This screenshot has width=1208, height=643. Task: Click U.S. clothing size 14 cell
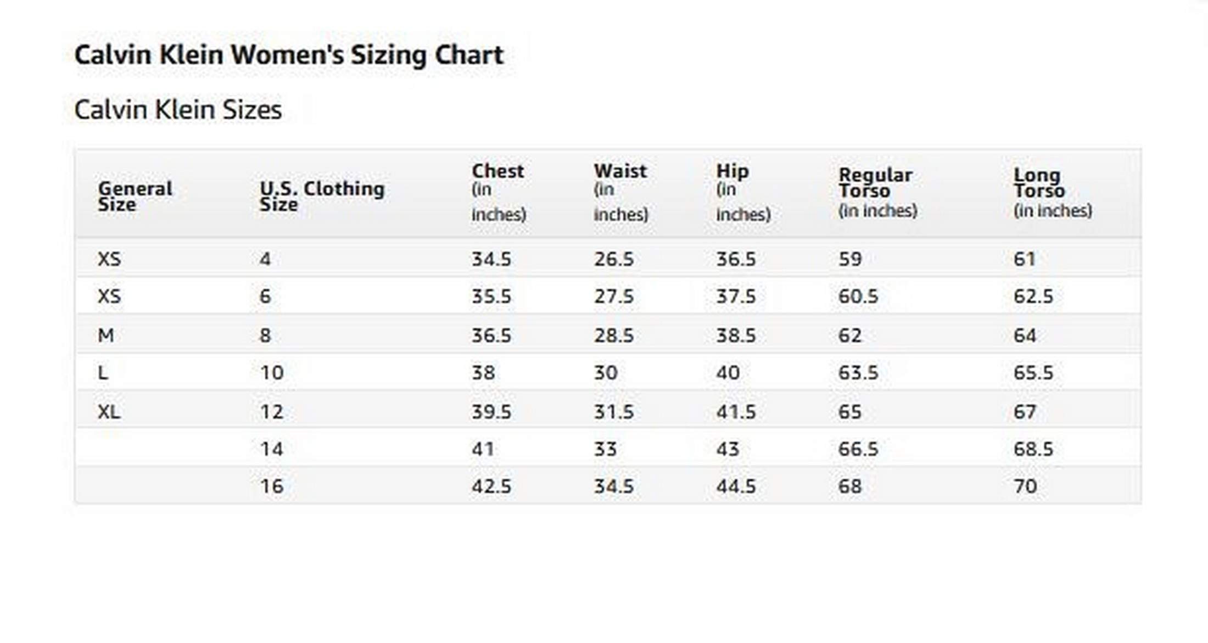[272, 449]
